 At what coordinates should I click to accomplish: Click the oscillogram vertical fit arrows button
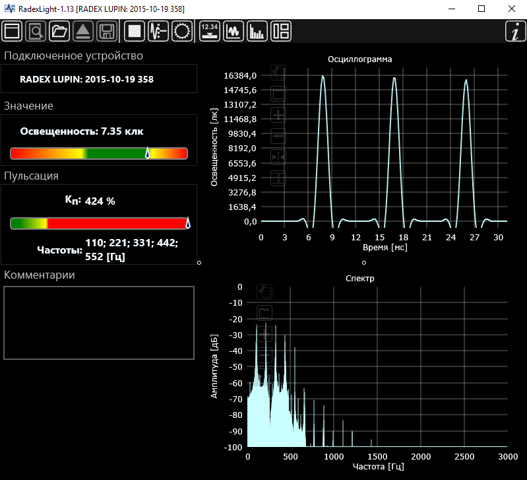point(278,178)
